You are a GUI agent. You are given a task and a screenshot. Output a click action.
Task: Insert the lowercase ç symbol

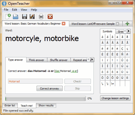pyautogui.click(x=127, y=49)
